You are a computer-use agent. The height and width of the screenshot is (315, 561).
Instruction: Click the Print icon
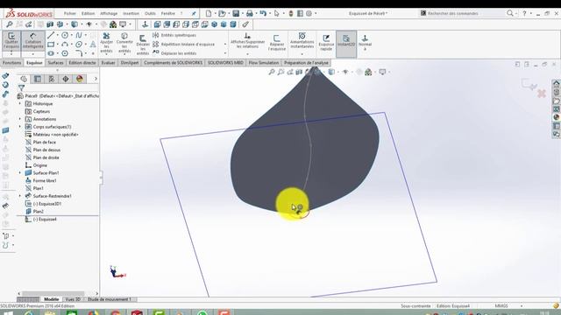[249, 13]
